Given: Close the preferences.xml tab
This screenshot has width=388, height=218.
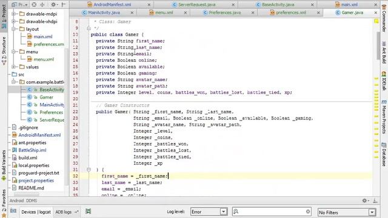Looking at the screenshot, I should [318, 13].
